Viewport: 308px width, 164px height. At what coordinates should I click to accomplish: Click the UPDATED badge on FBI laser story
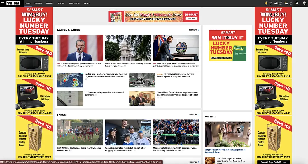coord(160,74)
